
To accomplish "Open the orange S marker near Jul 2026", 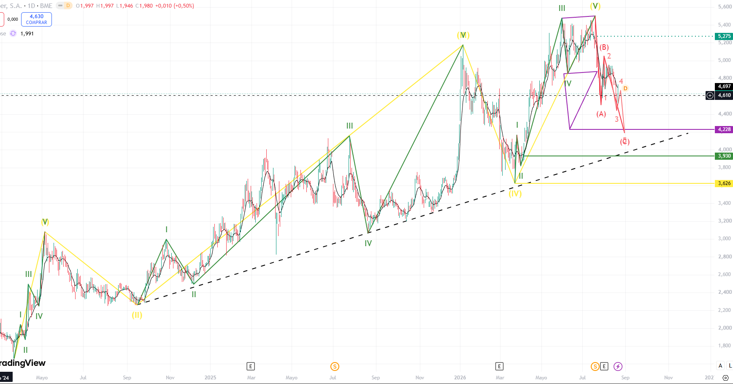I will (595, 366).
